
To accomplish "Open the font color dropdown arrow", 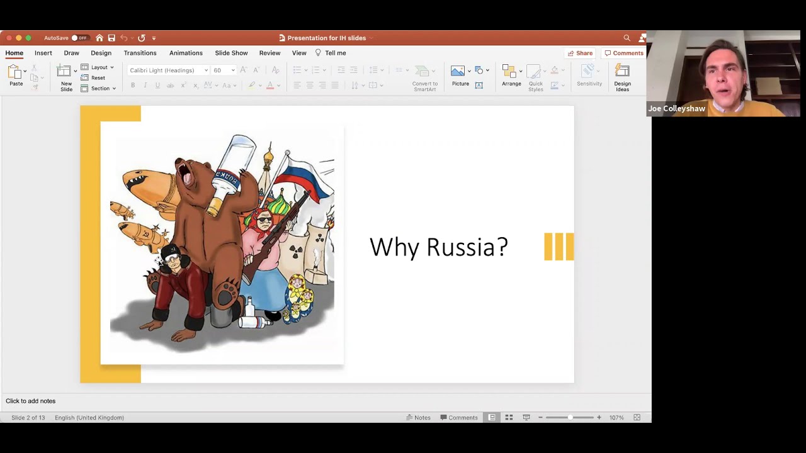I will point(279,86).
